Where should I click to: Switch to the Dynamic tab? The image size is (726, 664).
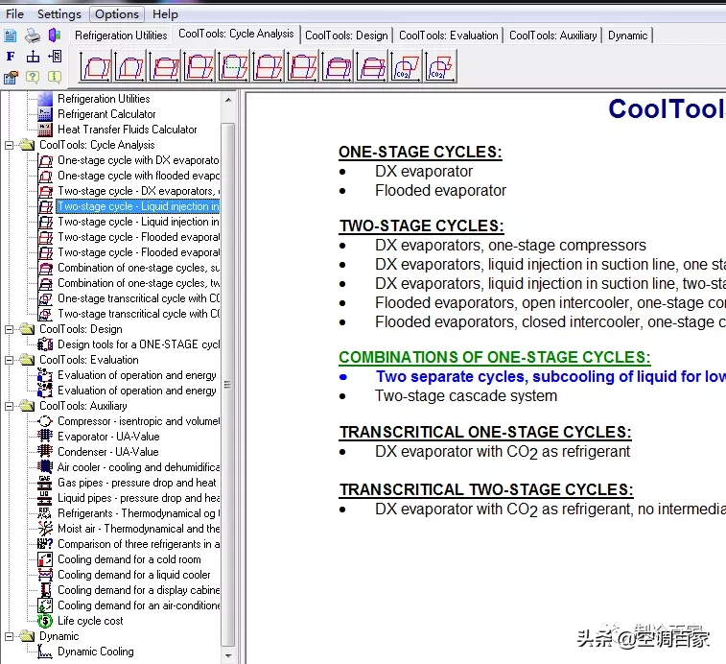627,36
